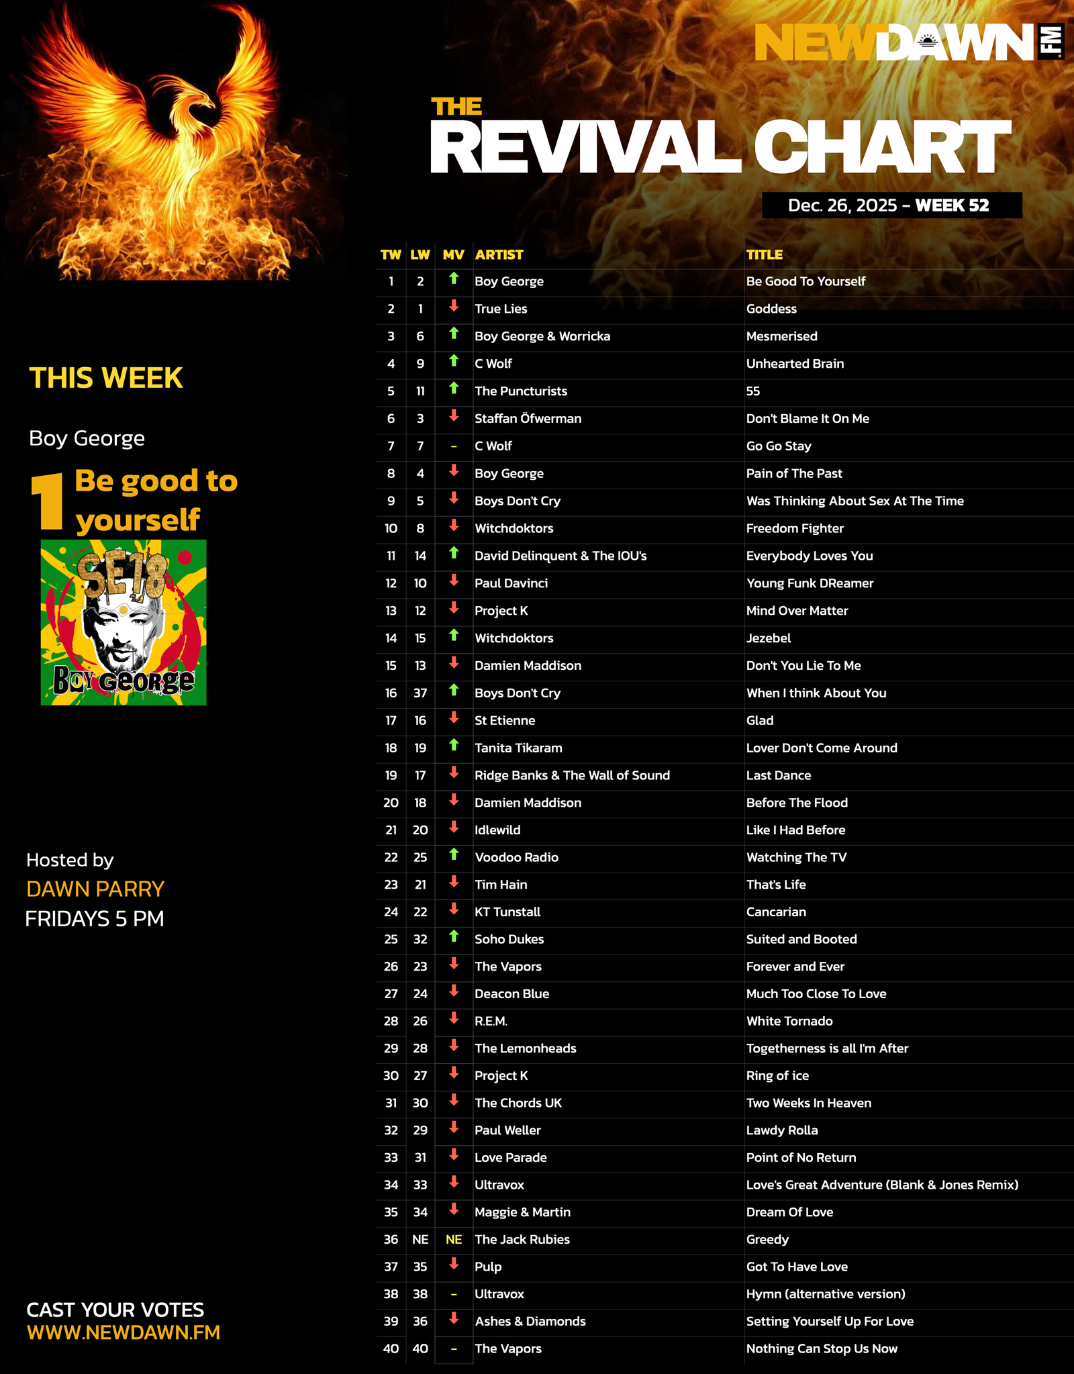
Task: Click the red down arrow beside Staffan Öfwerman
Action: [454, 415]
